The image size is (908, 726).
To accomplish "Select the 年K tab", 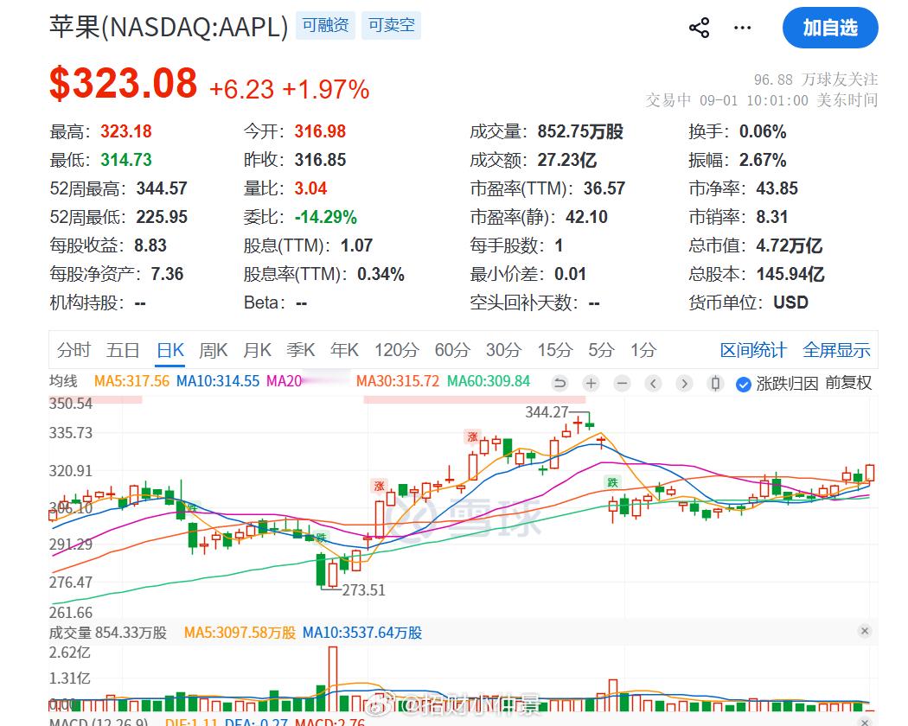I will (344, 350).
